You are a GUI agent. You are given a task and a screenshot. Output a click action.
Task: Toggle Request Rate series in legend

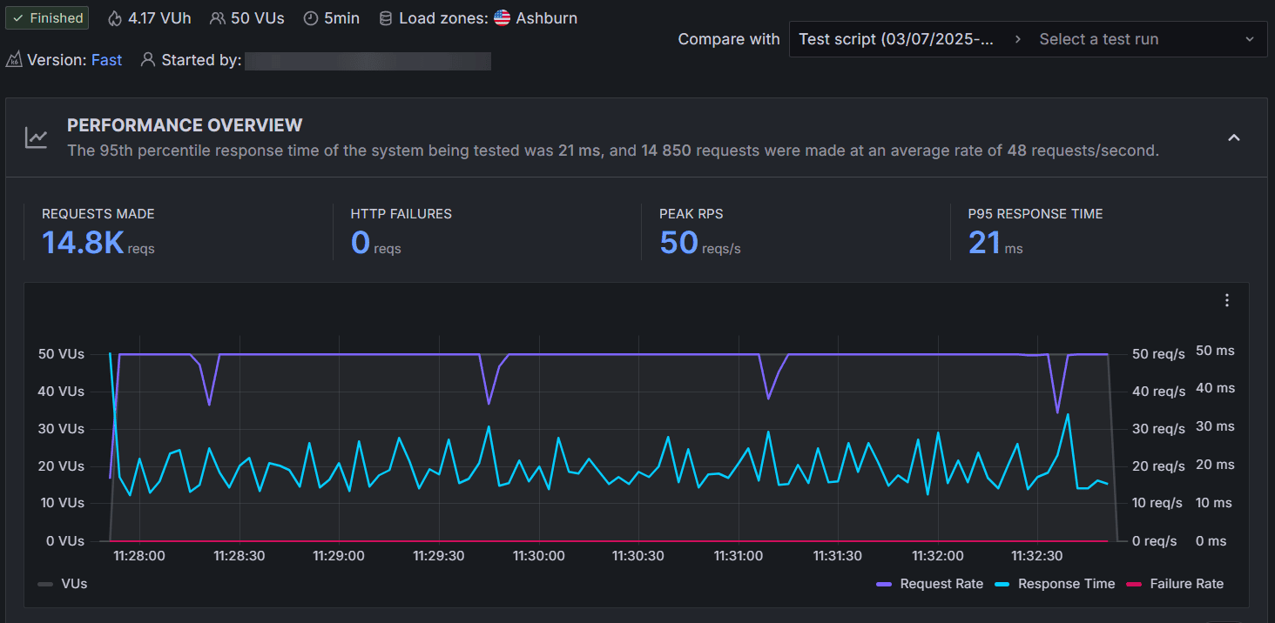(930, 584)
